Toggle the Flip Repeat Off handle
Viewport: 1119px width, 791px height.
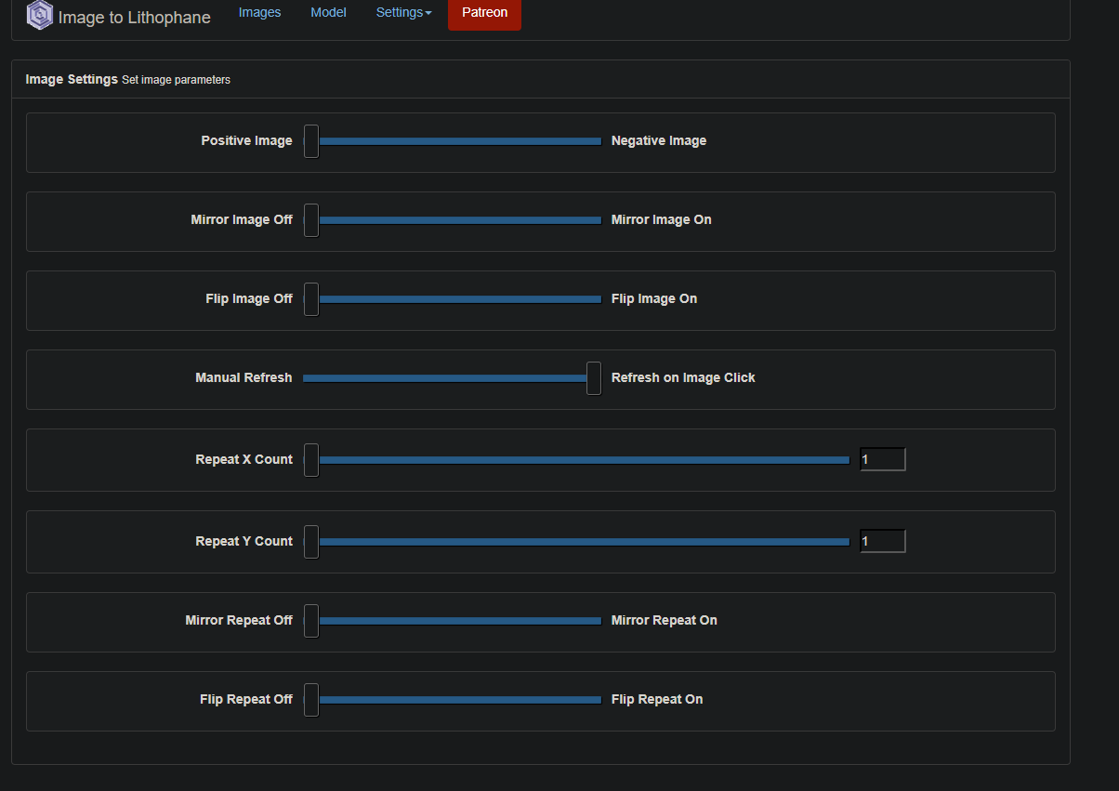coord(311,700)
